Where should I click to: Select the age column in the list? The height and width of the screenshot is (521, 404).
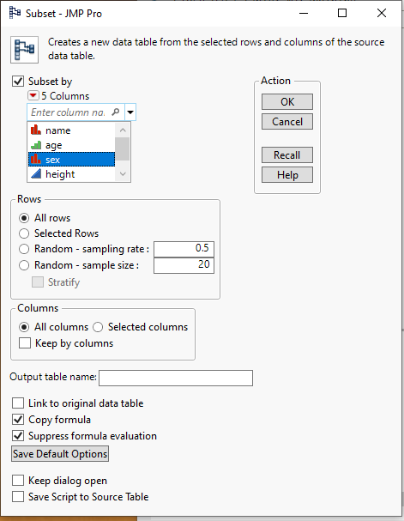pyautogui.click(x=71, y=145)
